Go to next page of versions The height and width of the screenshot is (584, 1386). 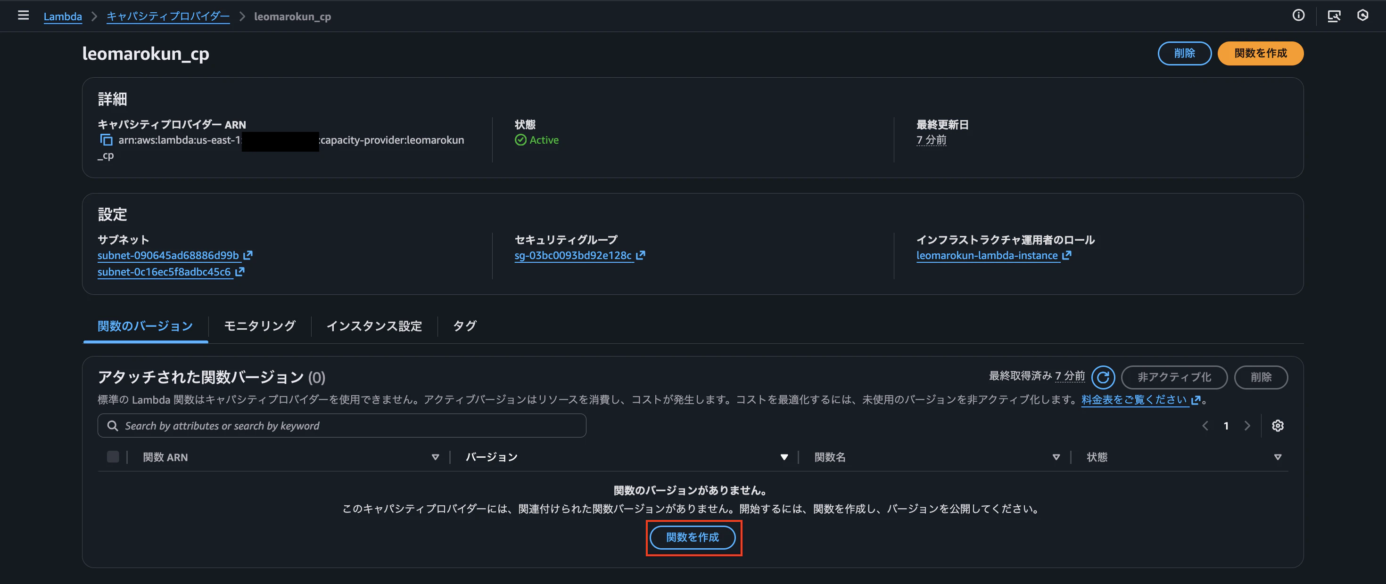pos(1247,426)
